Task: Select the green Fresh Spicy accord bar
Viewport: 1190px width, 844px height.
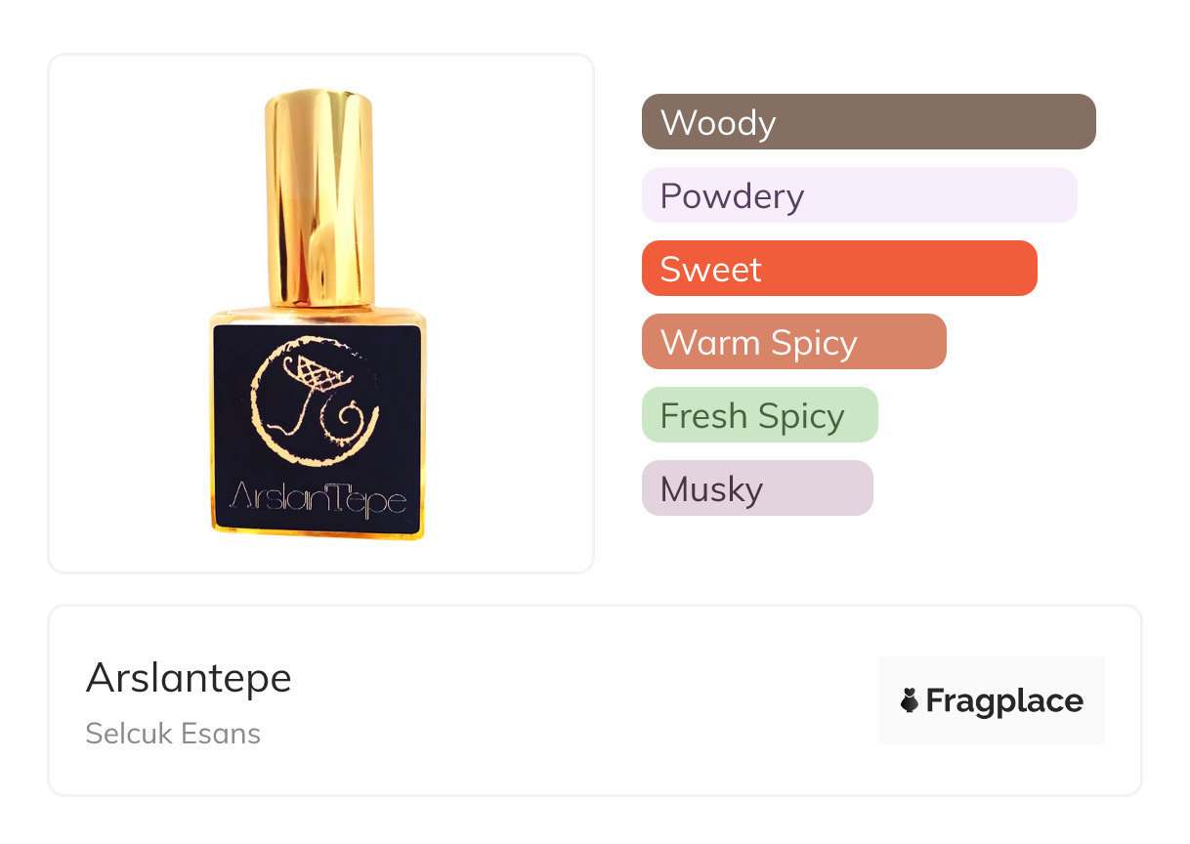Action: point(759,415)
